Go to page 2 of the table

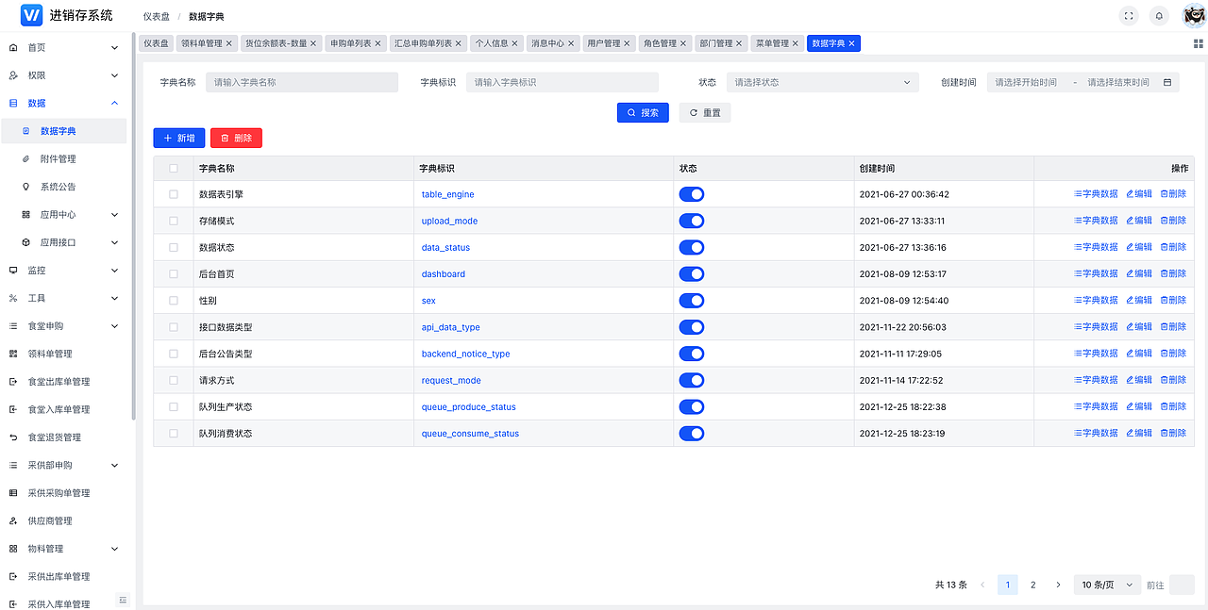(1032, 585)
